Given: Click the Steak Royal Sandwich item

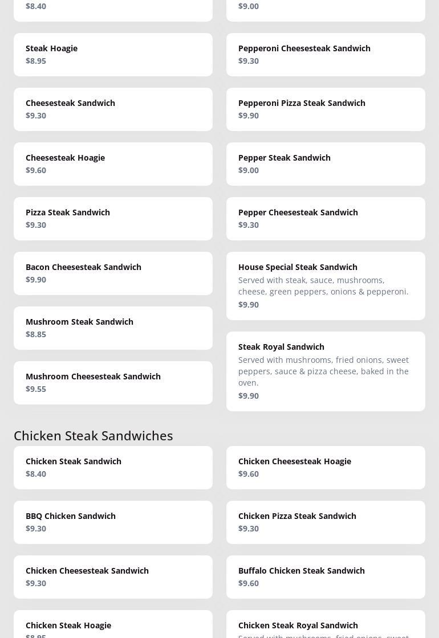Looking at the screenshot, I should [326, 371].
